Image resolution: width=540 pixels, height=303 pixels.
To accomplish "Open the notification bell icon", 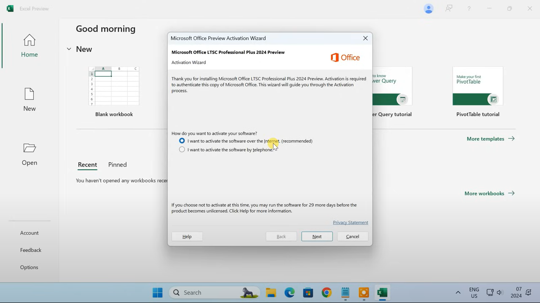I will coord(529,292).
